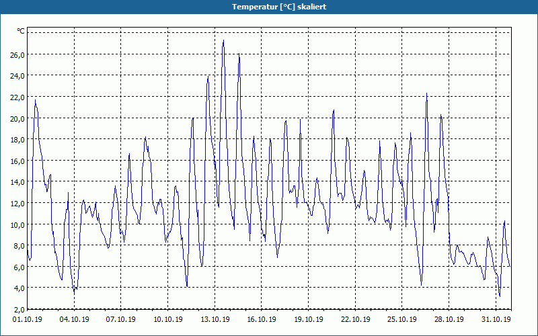Select the 19.10.19 date label

point(309,319)
